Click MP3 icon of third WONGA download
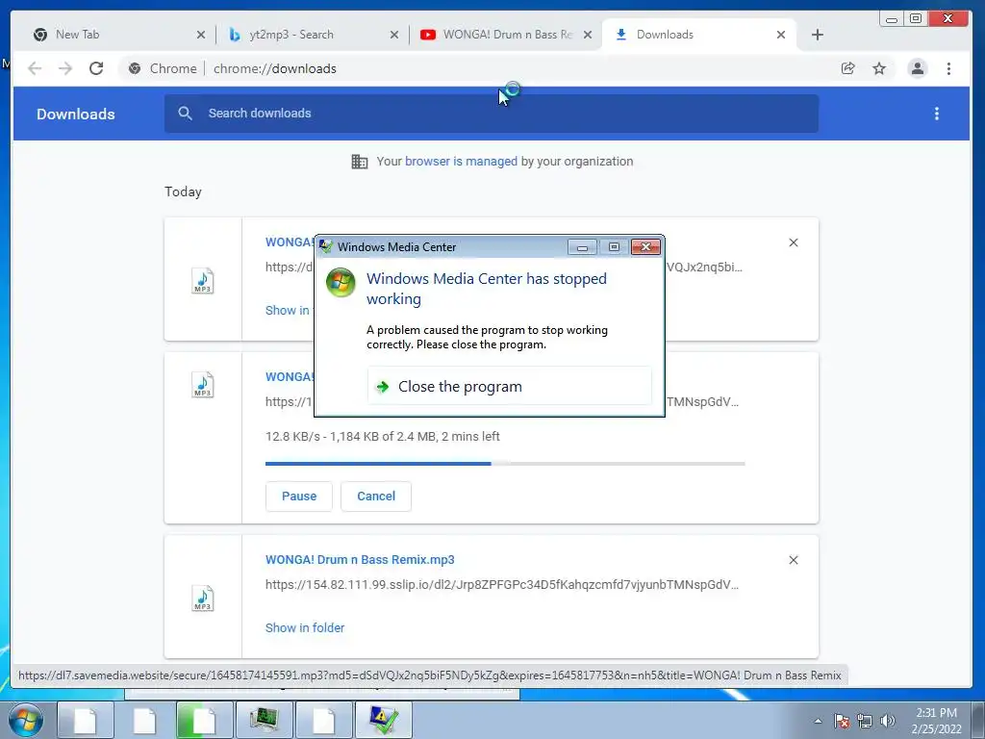The image size is (985, 739). pos(202,599)
